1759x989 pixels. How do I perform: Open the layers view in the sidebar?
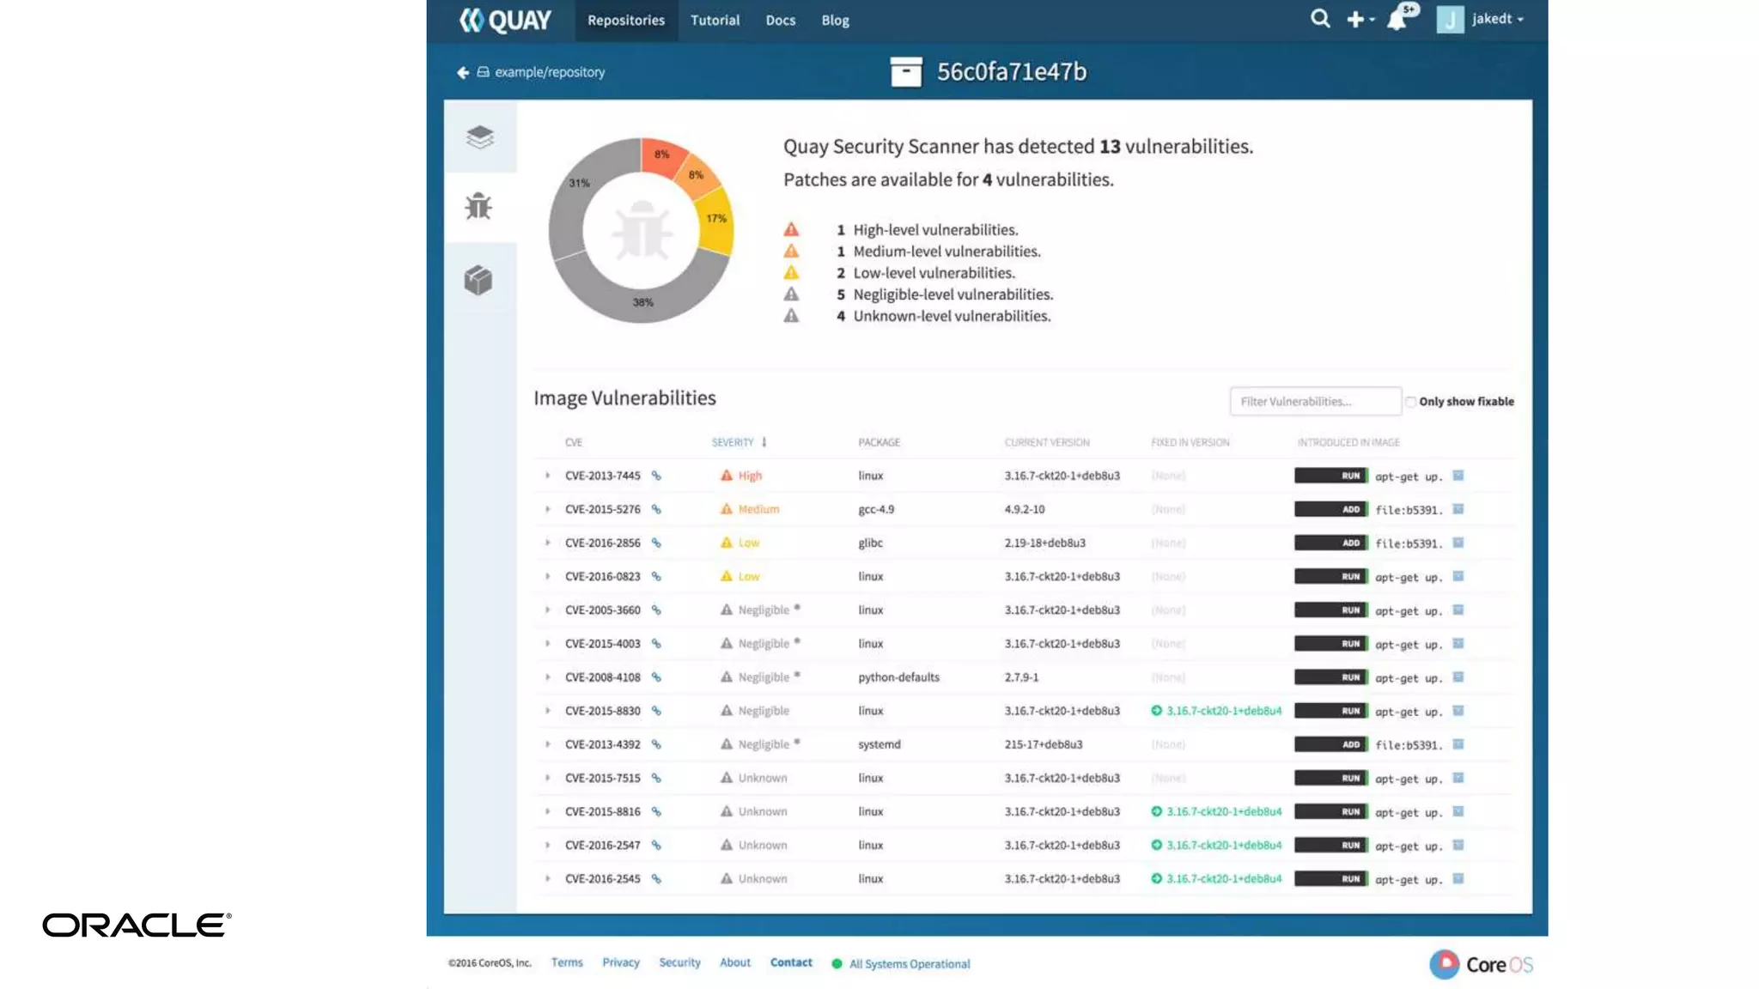[479, 137]
